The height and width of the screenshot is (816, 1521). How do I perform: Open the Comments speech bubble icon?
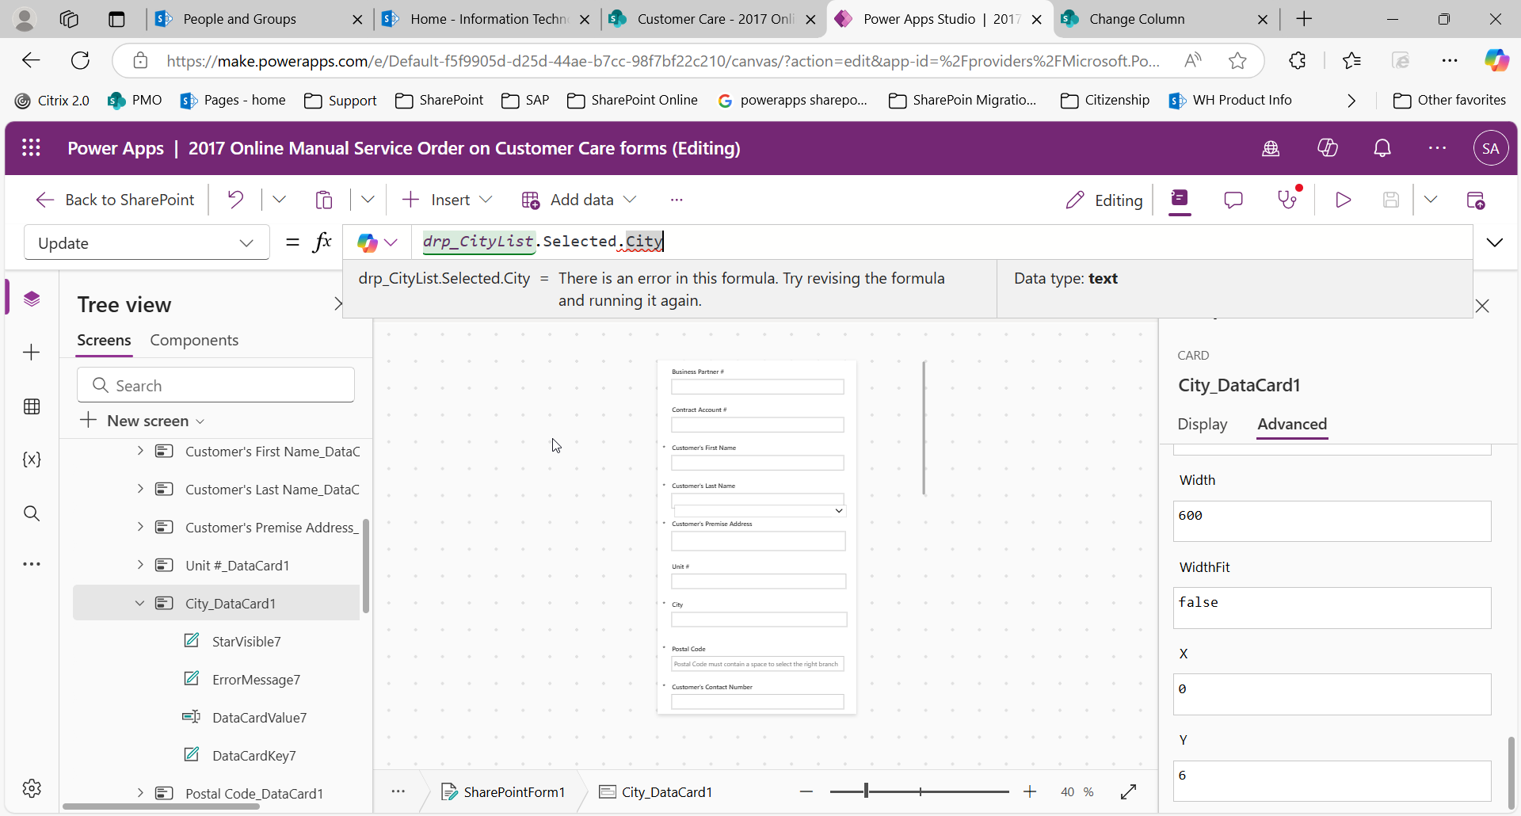(x=1233, y=200)
